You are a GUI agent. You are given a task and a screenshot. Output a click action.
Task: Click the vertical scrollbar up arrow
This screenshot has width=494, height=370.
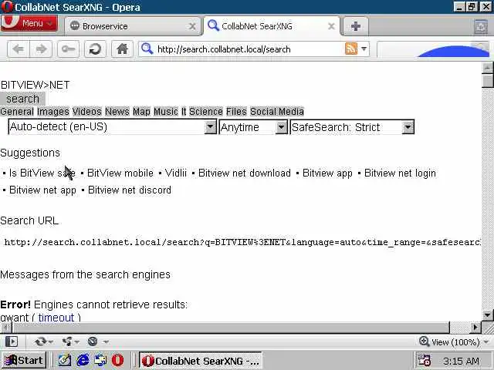click(488, 67)
